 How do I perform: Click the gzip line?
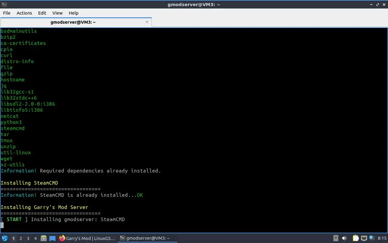[x=7, y=74]
